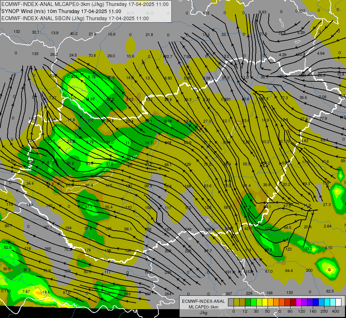This screenshot has height=318, width=346.
Task: Click the map value 284
Action: (168, 294)
